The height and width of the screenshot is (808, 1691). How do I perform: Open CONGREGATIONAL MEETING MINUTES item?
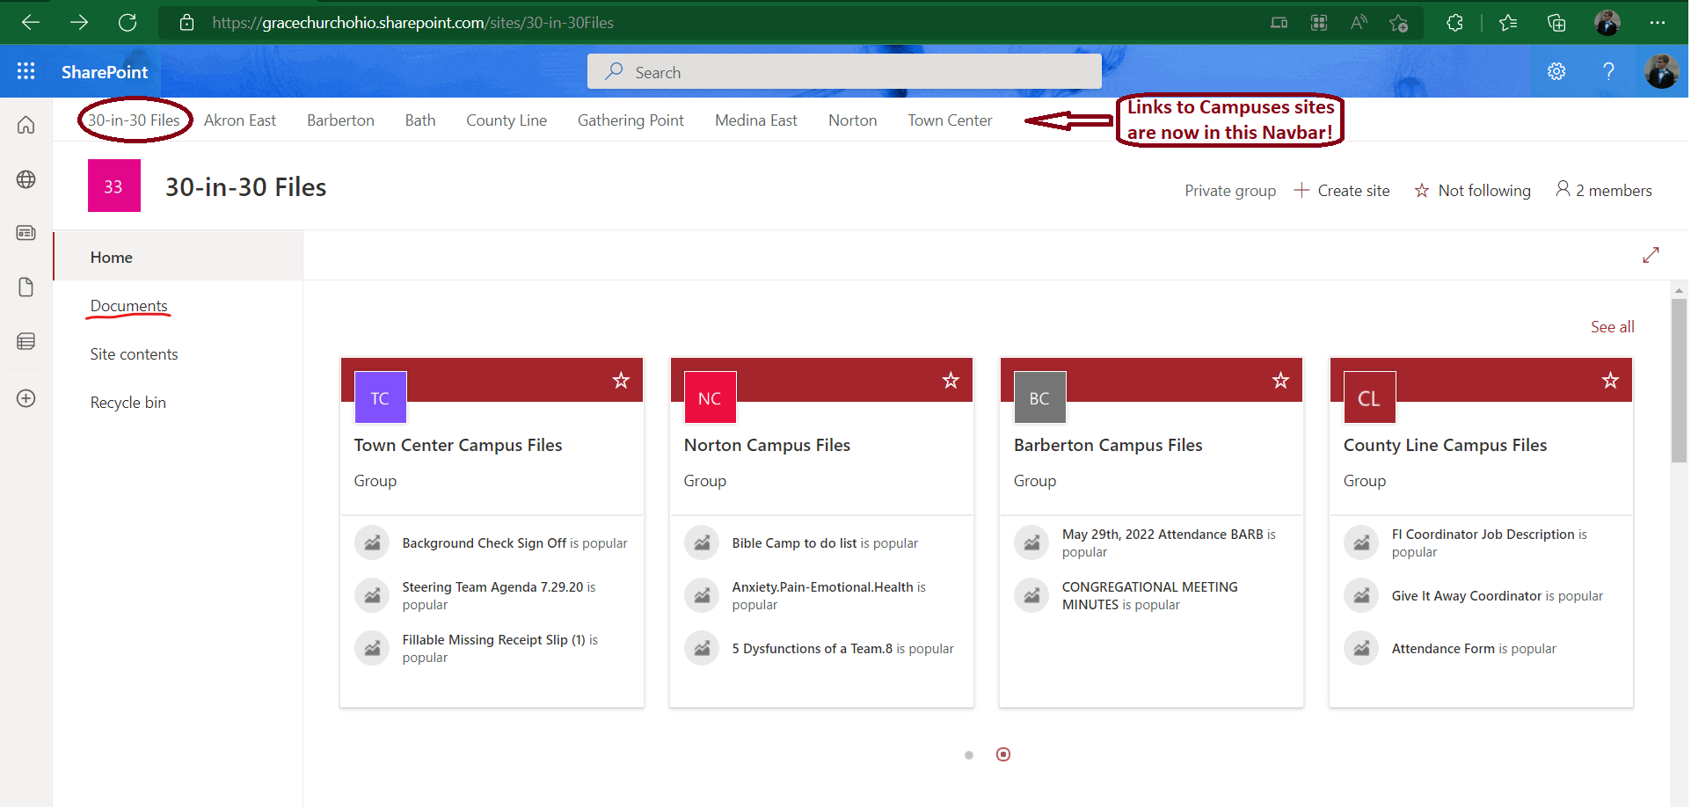[x=1149, y=596]
